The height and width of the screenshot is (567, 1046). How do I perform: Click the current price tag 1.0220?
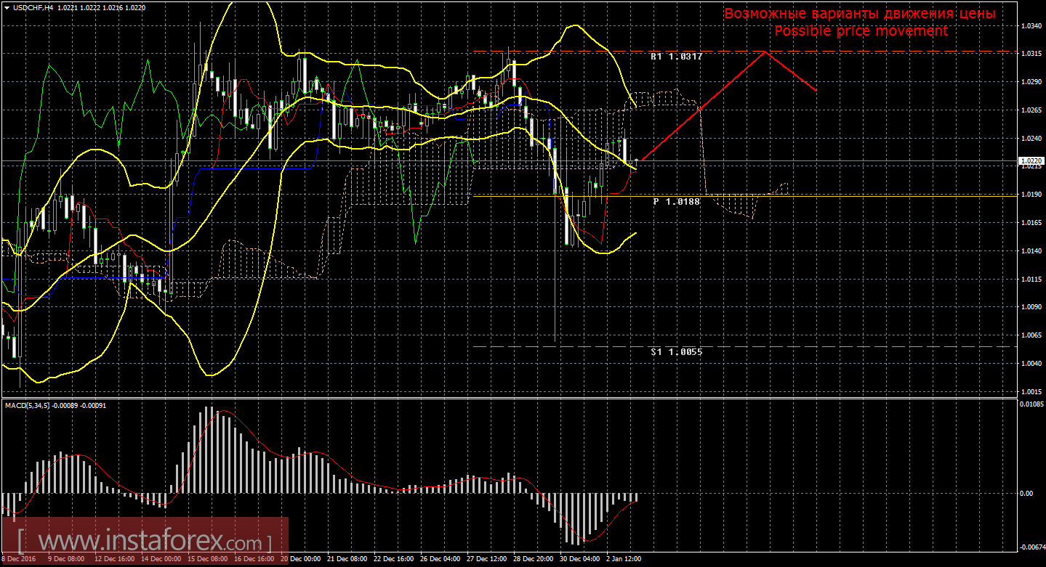1031,160
